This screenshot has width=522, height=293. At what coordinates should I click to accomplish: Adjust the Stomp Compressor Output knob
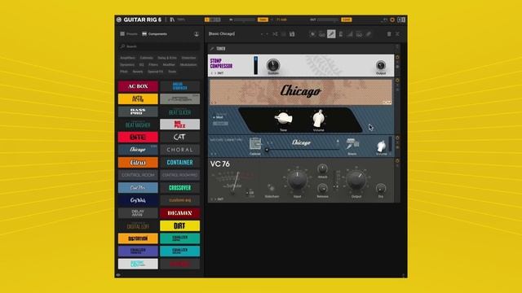pos(381,65)
